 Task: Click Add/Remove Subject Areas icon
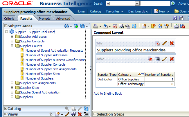[76, 26]
